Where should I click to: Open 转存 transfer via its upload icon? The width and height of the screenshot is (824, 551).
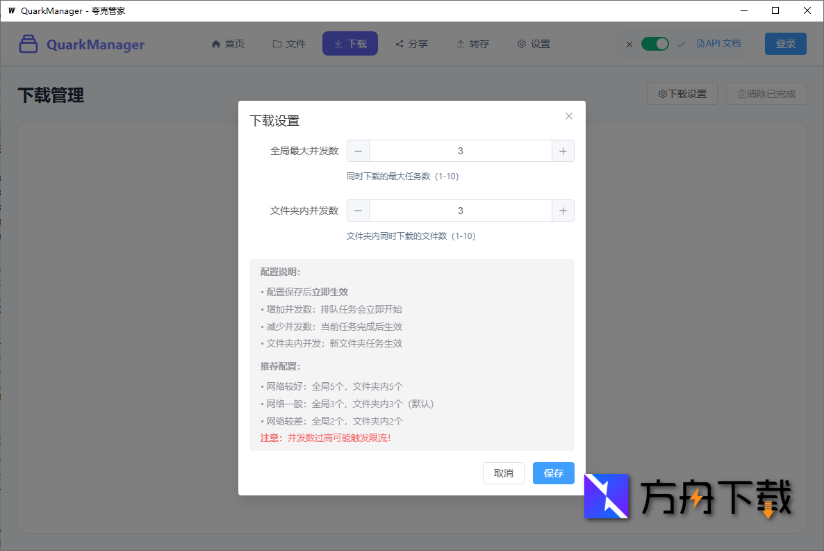(460, 43)
